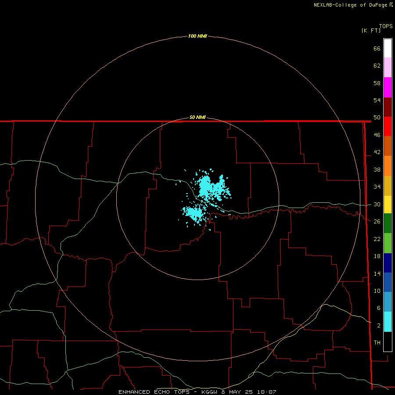Click the black TH swatch in legend
The height and width of the screenshot is (395, 395).
coord(388,341)
